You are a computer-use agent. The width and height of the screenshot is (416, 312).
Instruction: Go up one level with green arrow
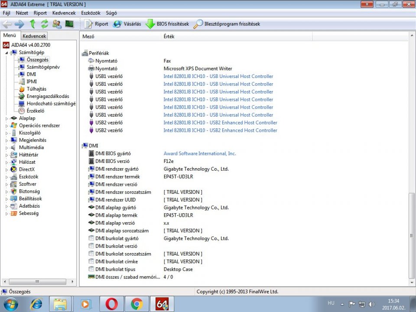pos(32,24)
